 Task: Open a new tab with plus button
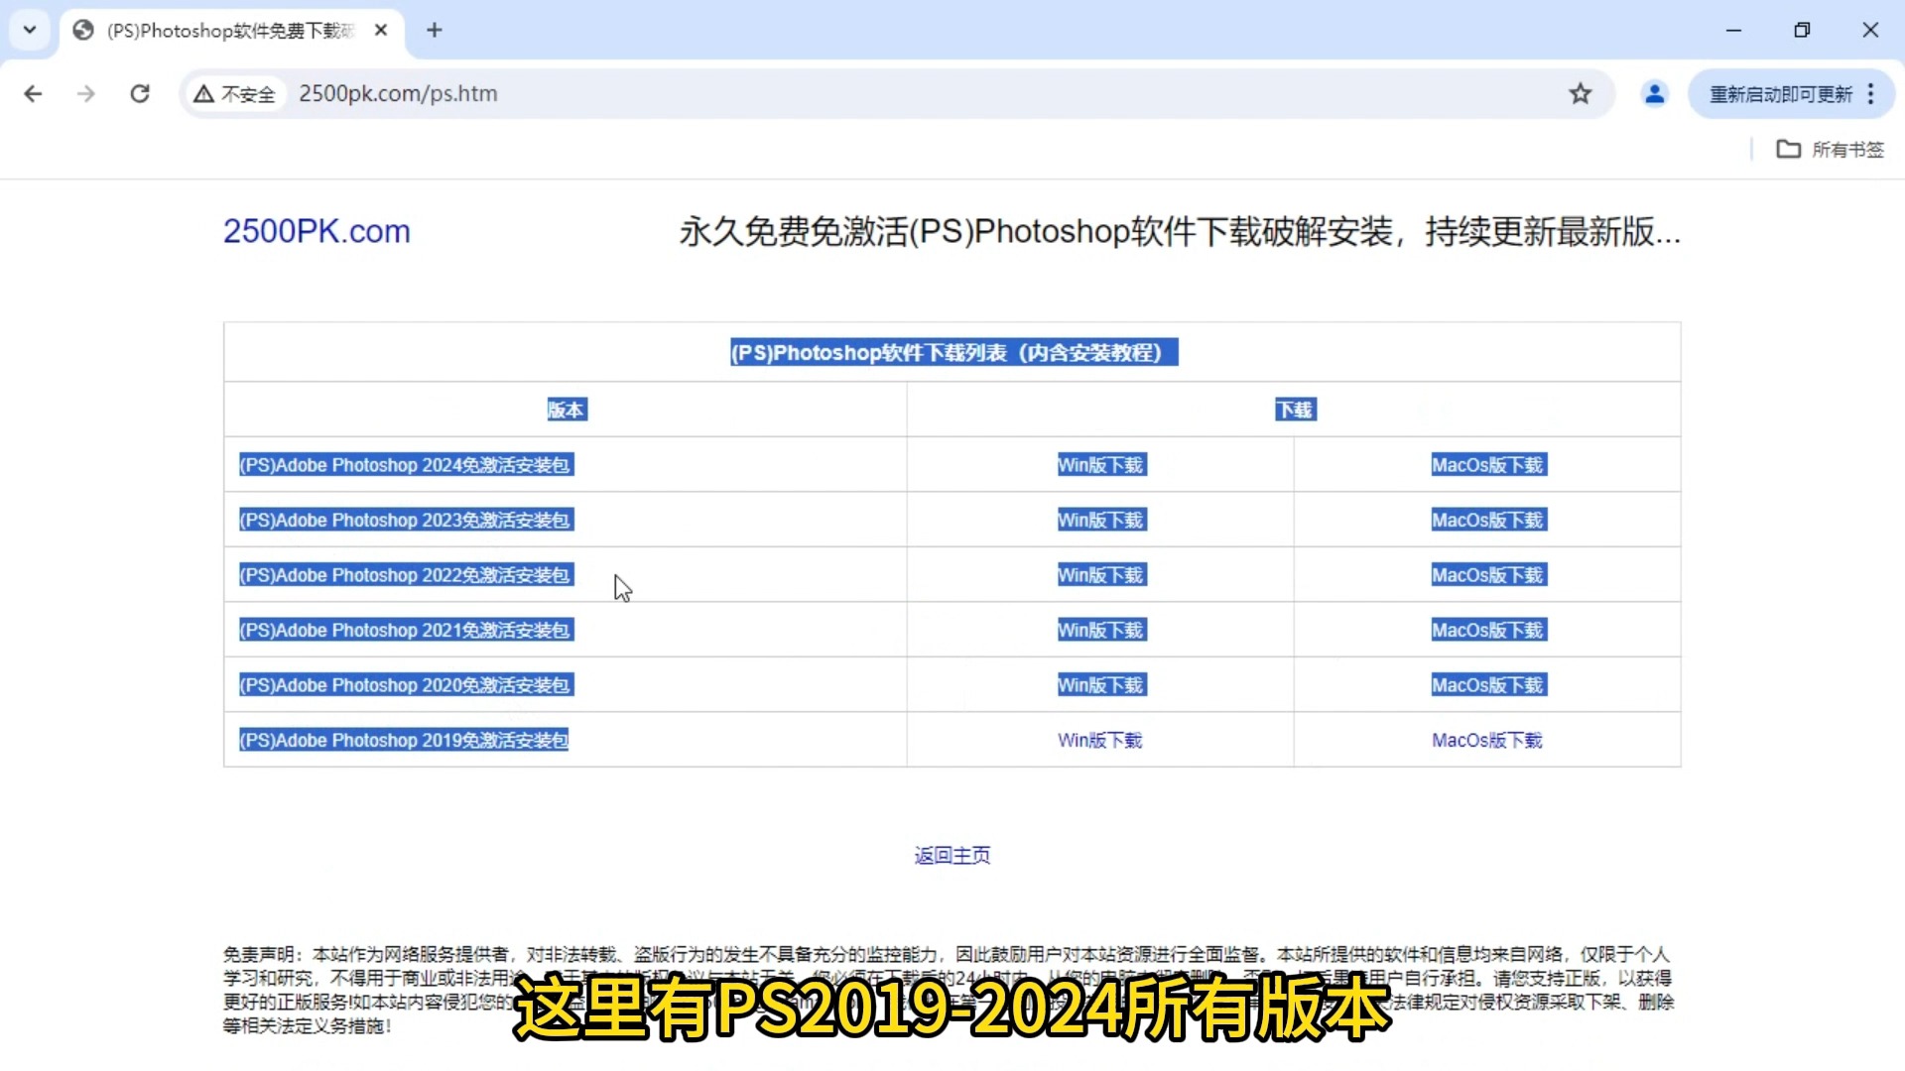(x=434, y=30)
